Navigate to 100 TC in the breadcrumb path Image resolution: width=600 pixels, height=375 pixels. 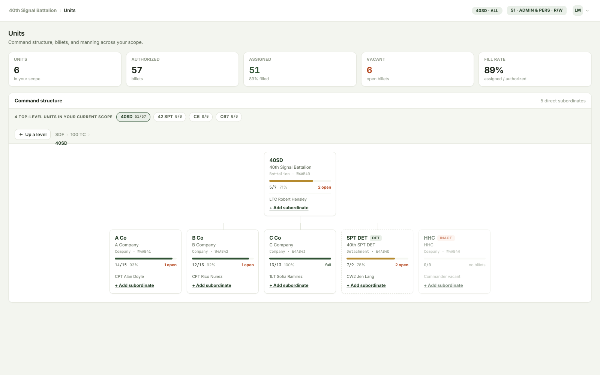(78, 135)
